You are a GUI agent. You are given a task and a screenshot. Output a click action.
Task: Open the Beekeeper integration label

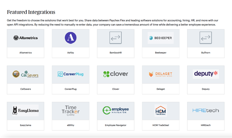[161, 53]
